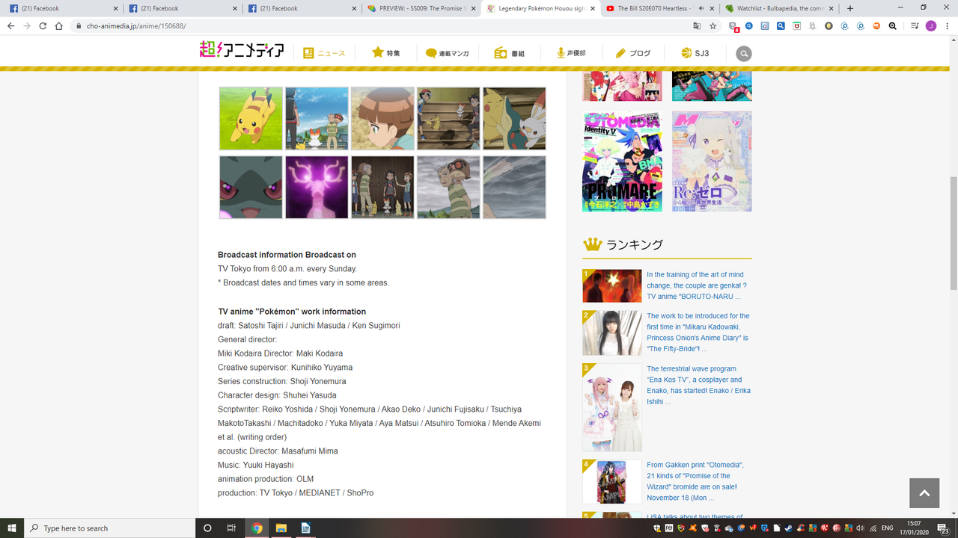
Task: Open the rank 1 BORUTO article thumbnail
Action: tap(612, 285)
